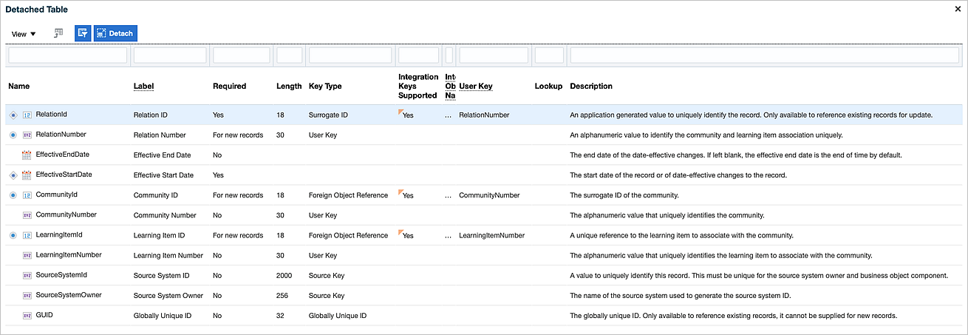The image size is (968, 335).
Task: Expand the ellipsis in the CommunityId row
Action: click(x=448, y=196)
